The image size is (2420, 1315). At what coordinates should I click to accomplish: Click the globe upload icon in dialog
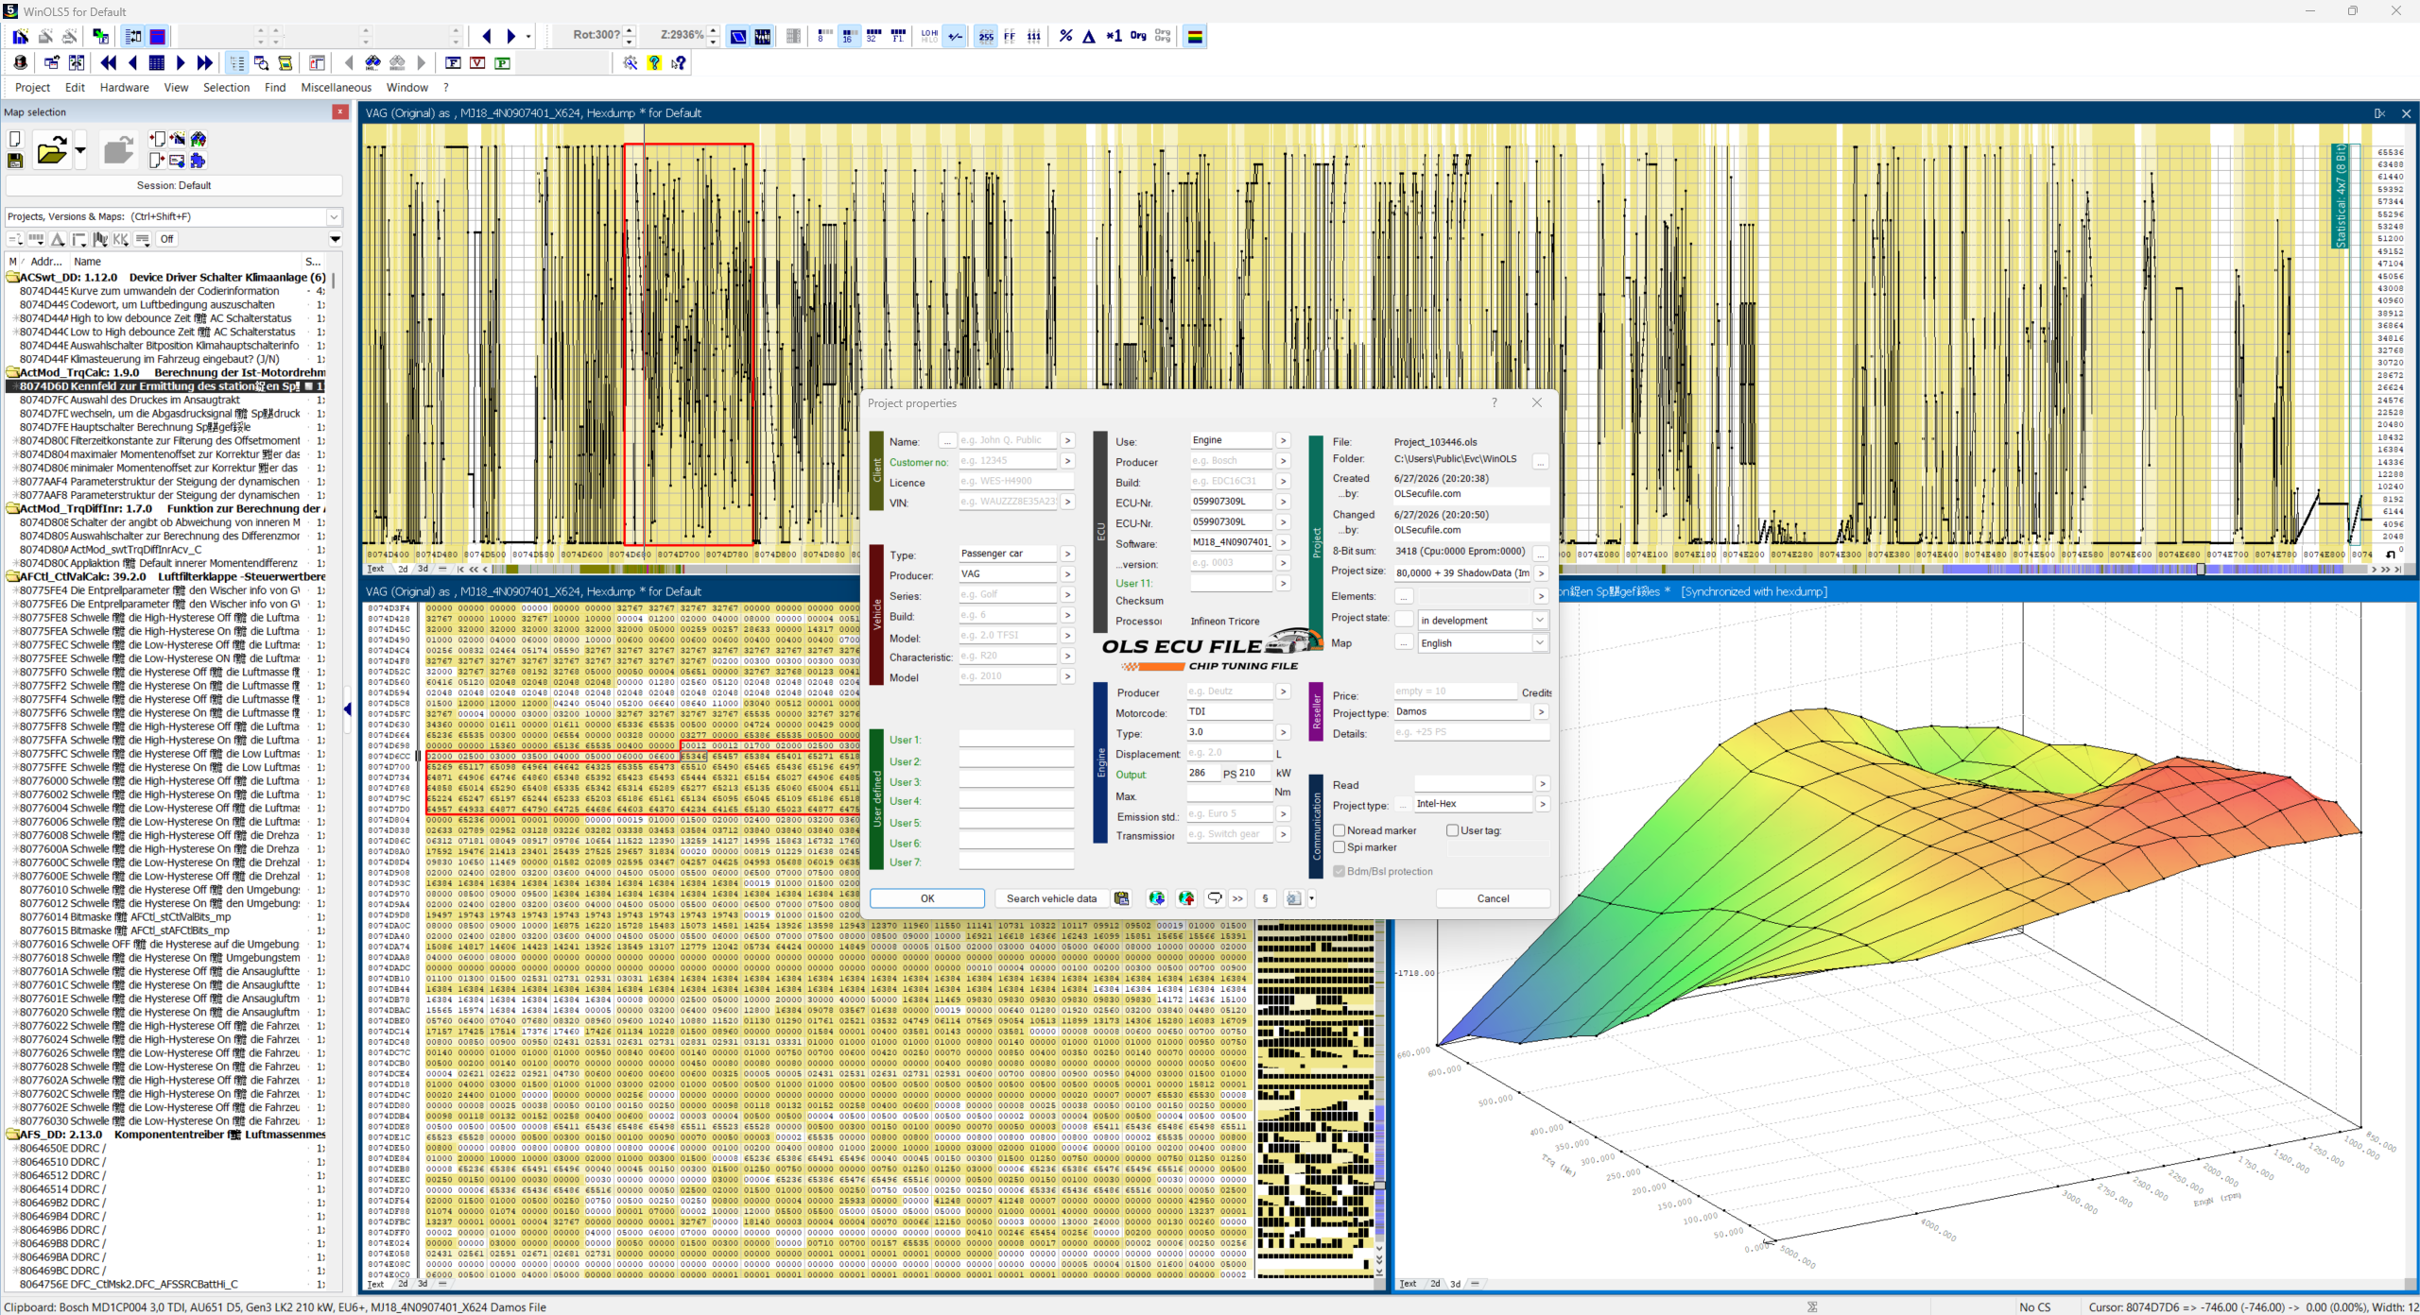(1186, 898)
